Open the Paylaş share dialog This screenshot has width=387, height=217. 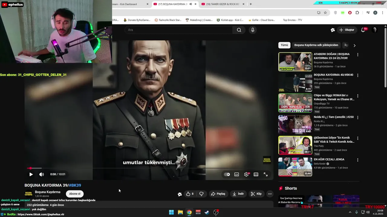[x=218, y=194]
